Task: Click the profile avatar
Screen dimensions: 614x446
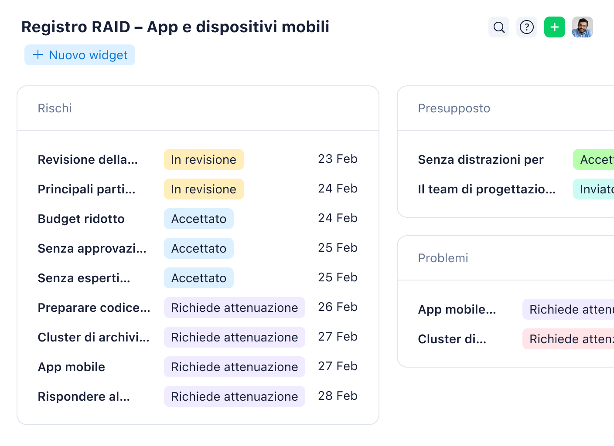Action: (582, 27)
